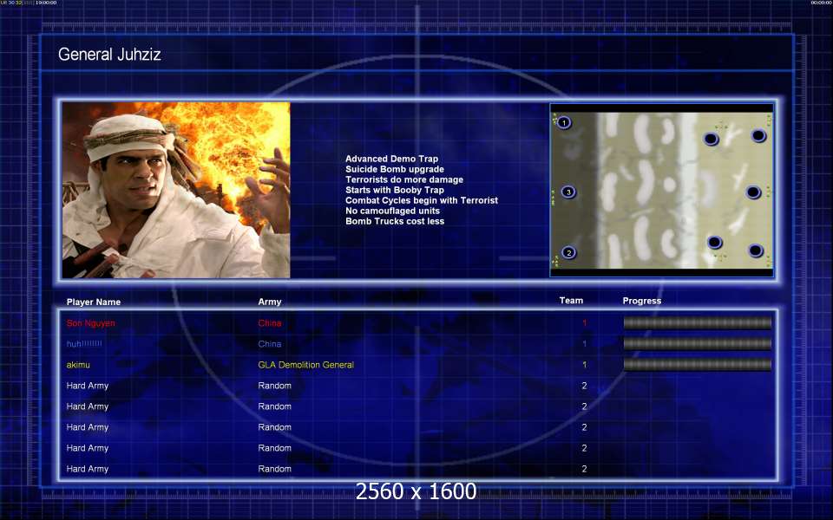Viewport: 833px width, 520px height.
Task: Select player name akimu
Action: coord(78,365)
